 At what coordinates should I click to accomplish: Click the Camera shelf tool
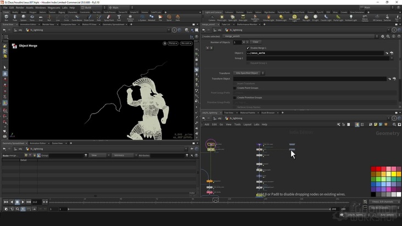coord(212,18)
